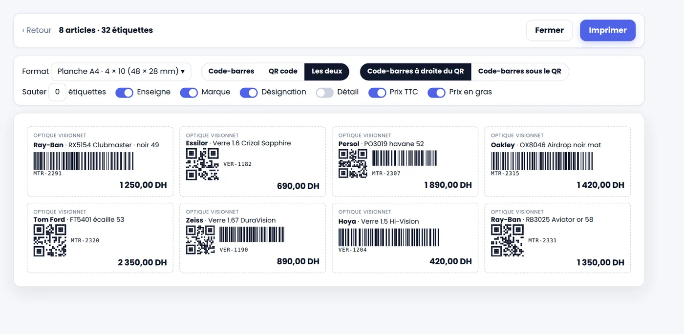Enable the Détail switch
This screenshot has height=334, width=684.
pos(324,92)
